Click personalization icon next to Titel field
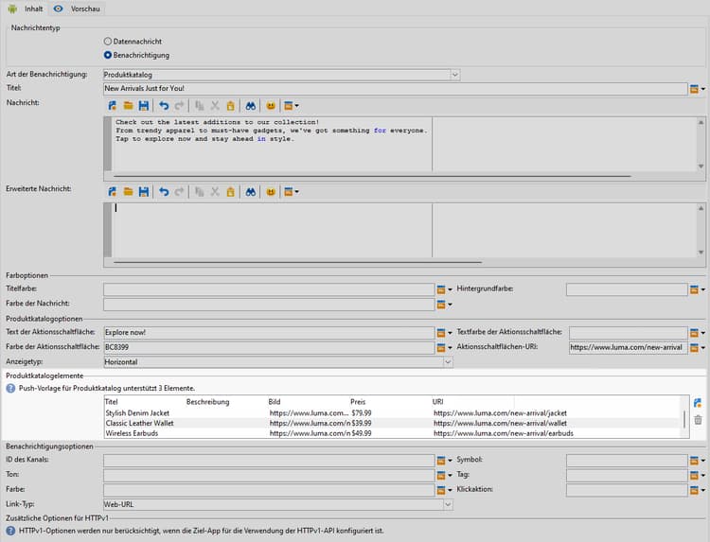Image resolution: width=710 pixels, height=542 pixels. [694, 89]
